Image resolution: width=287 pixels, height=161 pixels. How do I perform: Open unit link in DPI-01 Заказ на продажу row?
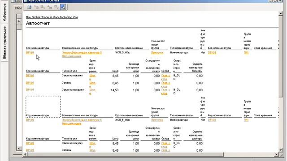(92, 92)
